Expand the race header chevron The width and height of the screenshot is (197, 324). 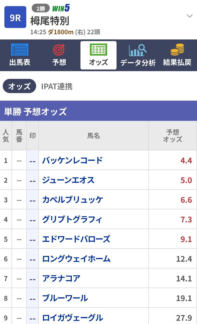189,16
